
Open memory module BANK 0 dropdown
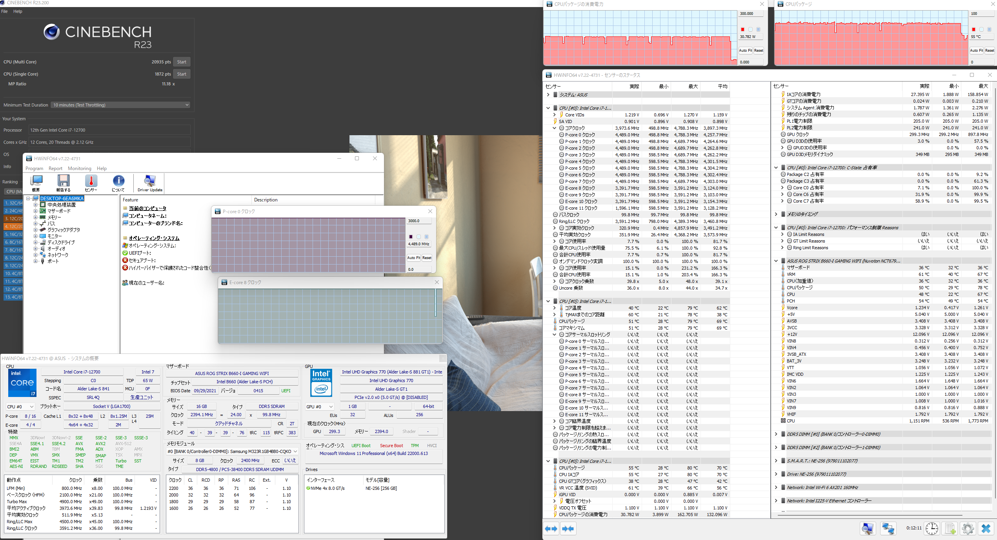click(232, 451)
